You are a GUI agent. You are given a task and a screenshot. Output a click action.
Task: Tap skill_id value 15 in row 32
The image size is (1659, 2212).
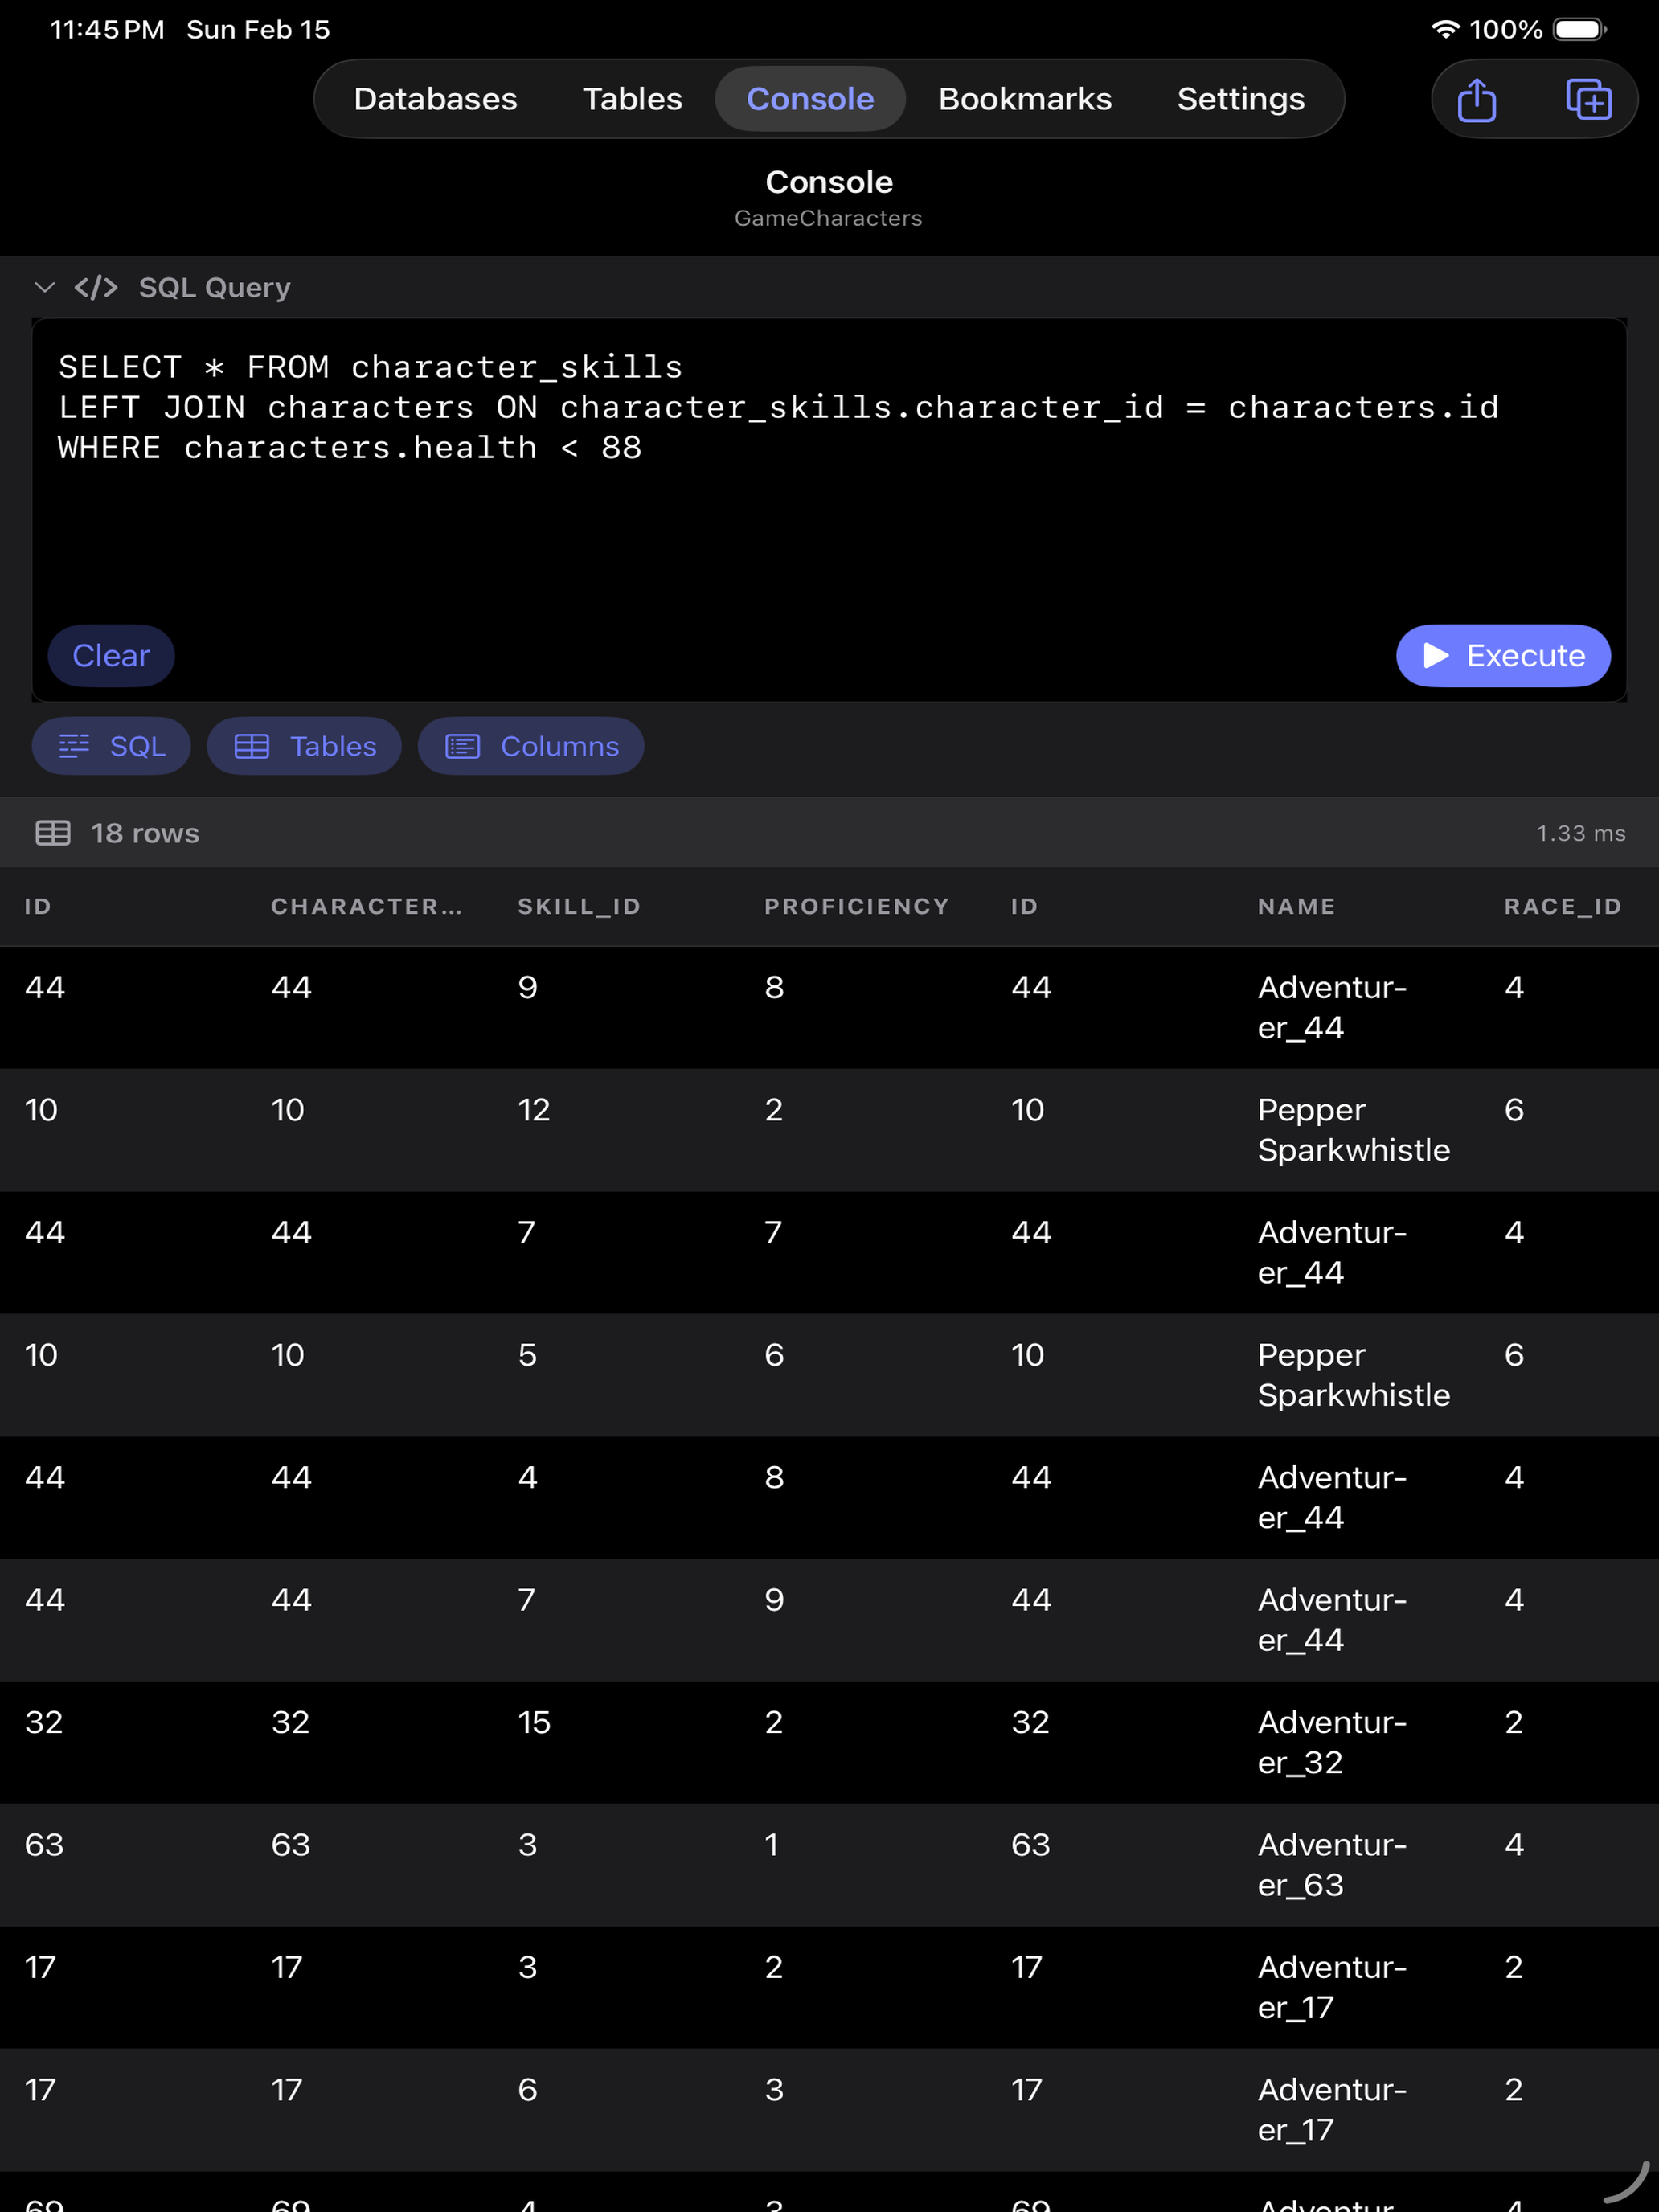tap(534, 1722)
